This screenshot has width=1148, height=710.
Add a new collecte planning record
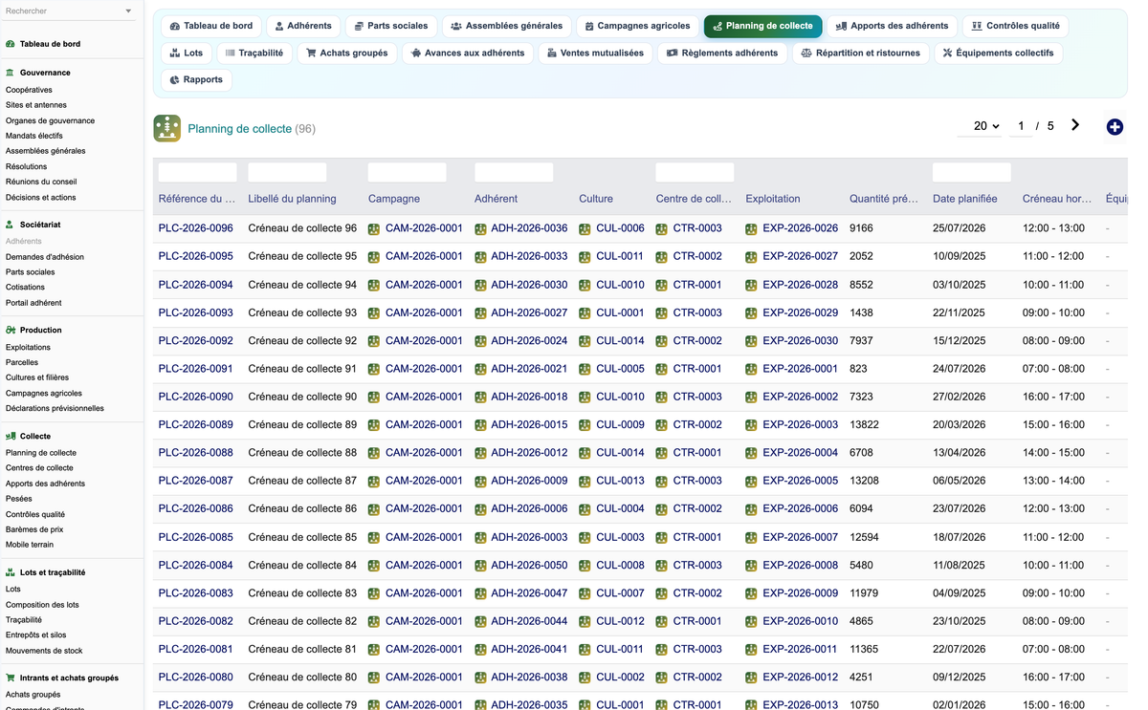coord(1115,127)
